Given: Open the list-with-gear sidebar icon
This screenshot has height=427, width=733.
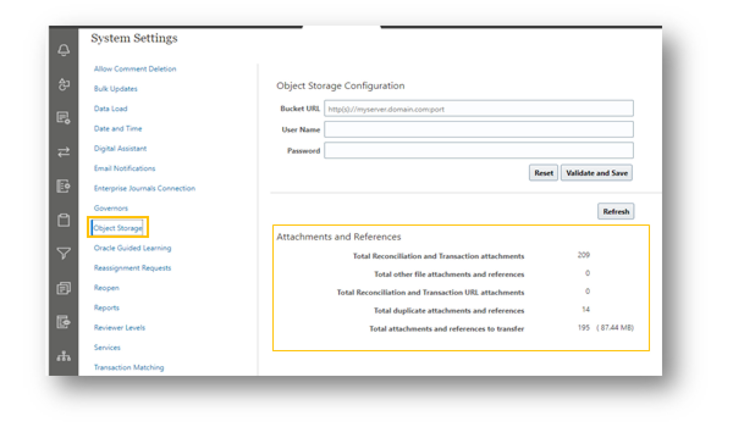Looking at the screenshot, I should [x=64, y=118].
